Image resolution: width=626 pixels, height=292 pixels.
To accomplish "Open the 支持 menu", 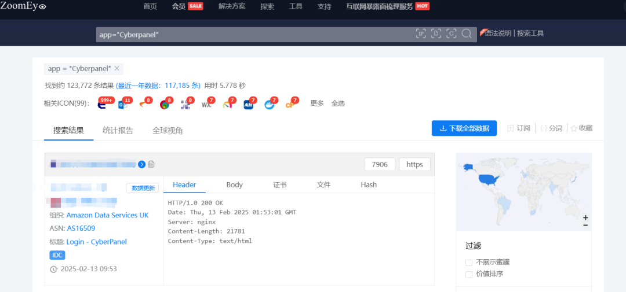I will click(324, 6).
